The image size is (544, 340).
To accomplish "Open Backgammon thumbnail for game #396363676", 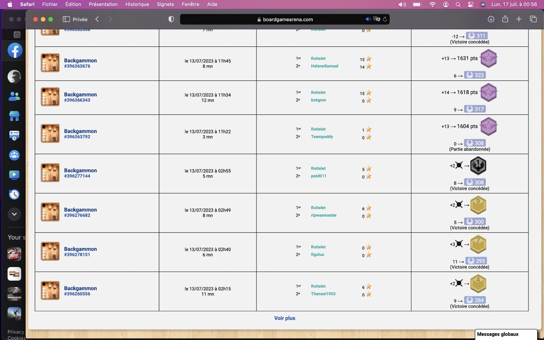I will click(x=50, y=63).
